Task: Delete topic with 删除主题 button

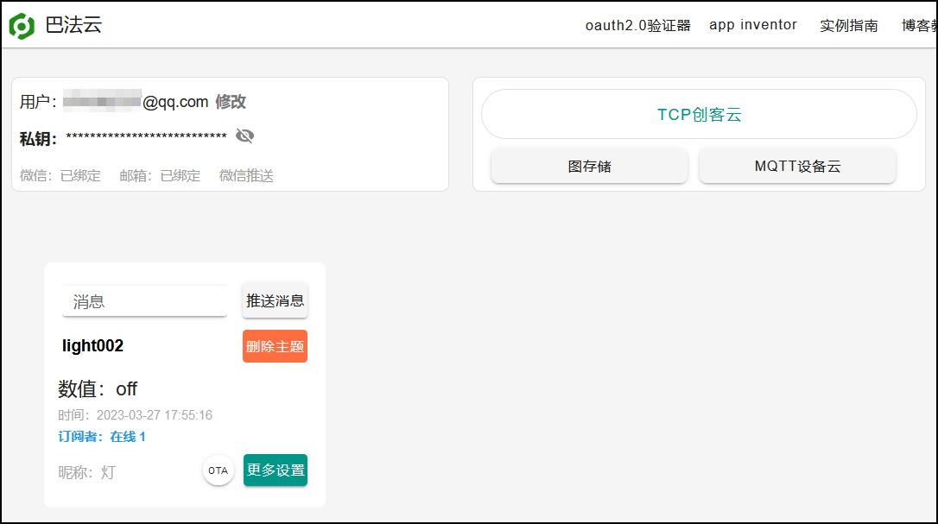Action: (276, 346)
